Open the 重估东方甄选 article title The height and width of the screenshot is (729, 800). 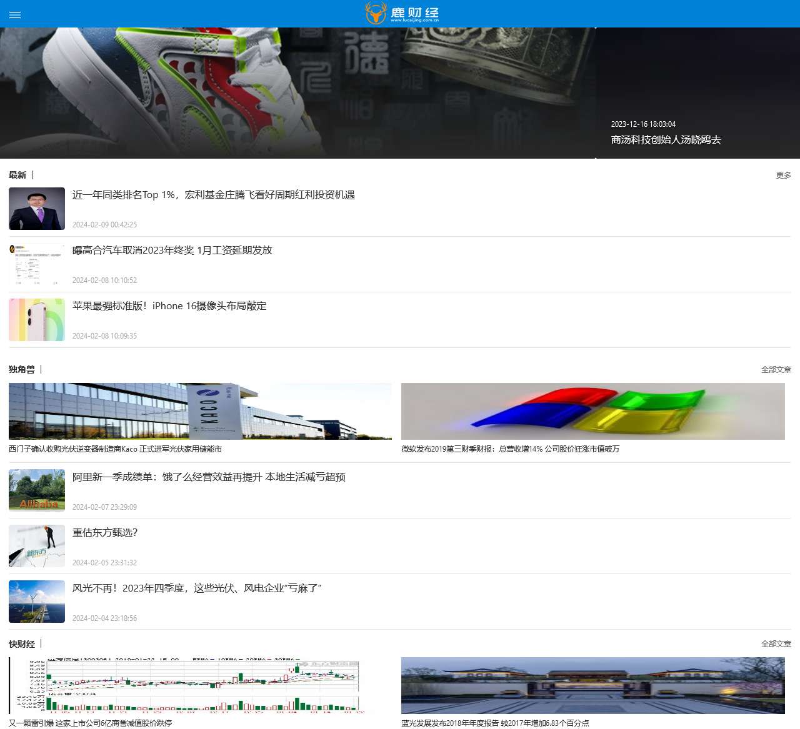pyautogui.click(x=105, y=533)
